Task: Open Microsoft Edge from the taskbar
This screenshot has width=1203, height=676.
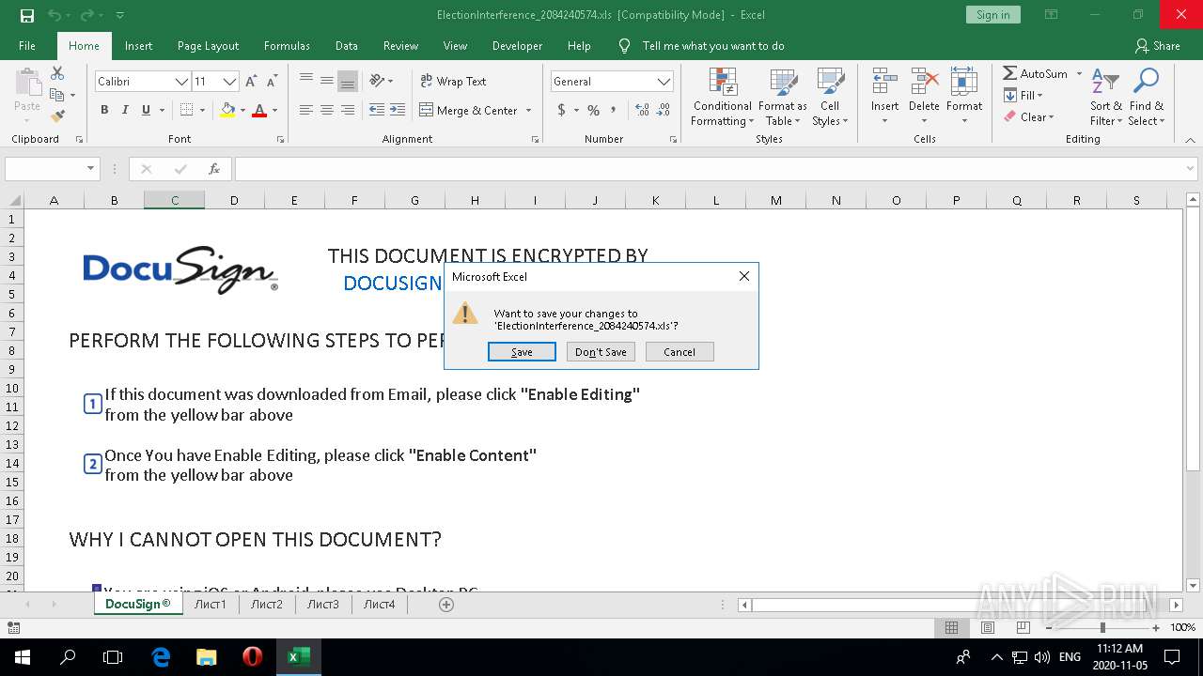Action: (x=161, y=657)
